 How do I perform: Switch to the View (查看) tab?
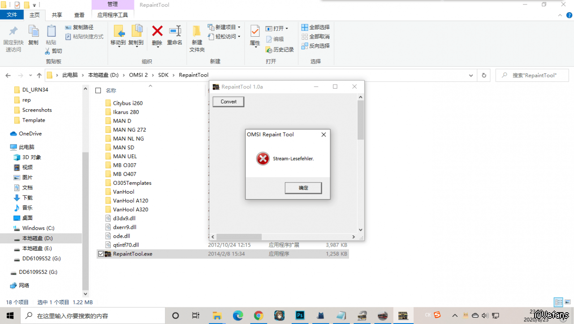[x=79, y=15]
